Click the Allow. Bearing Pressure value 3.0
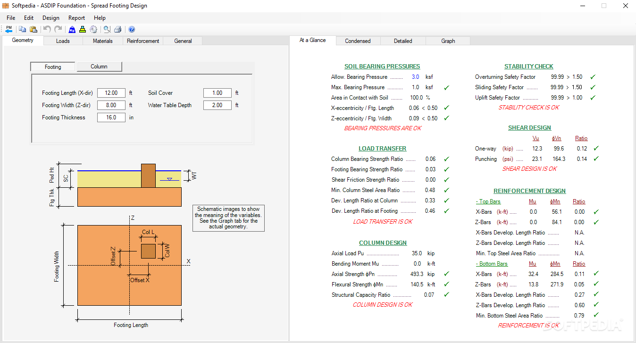The width and height of the screenshot is (636, 343). (415, 77)
